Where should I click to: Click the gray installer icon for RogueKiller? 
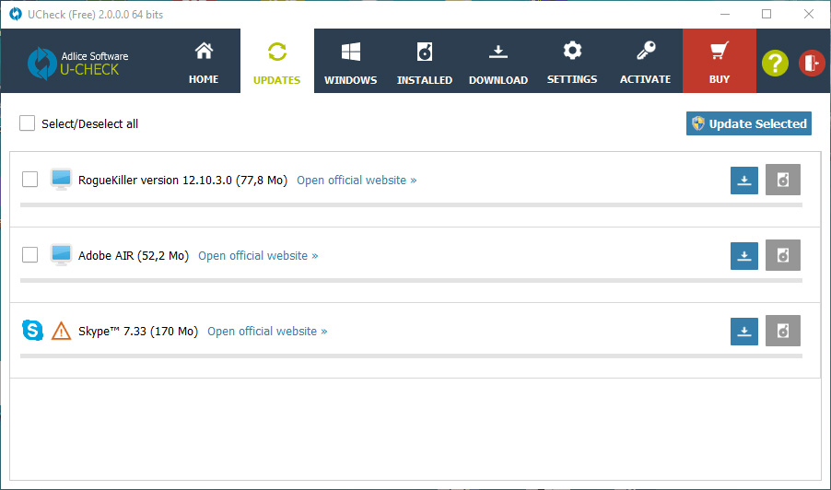point(782,180)
